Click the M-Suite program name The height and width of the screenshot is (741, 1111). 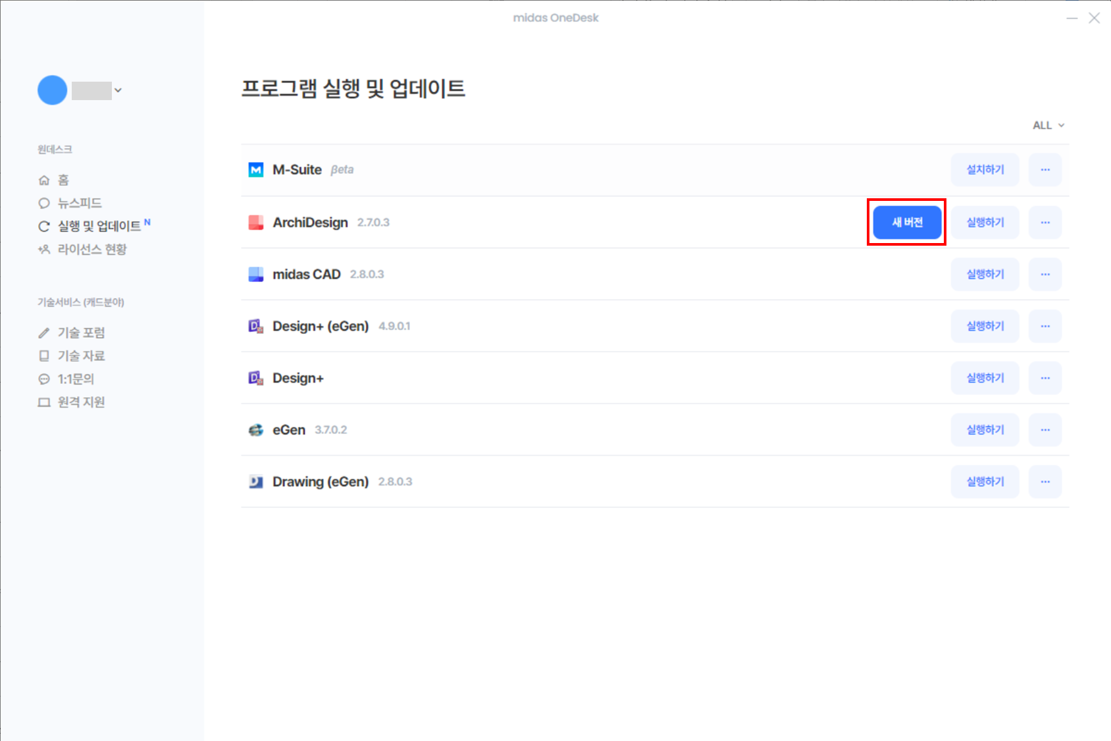297,170
